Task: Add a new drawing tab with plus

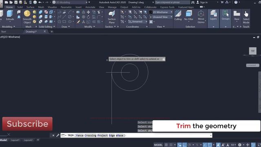Action: [x=52, y=31]
